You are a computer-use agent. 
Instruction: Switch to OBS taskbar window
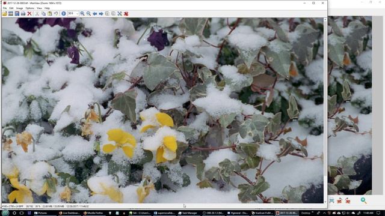213,213
